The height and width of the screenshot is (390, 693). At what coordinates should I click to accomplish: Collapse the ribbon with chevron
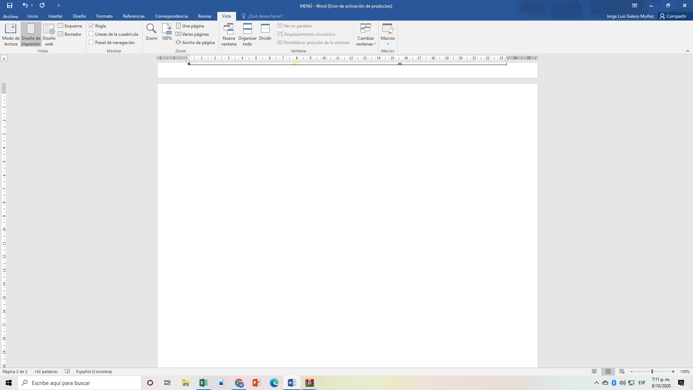click(x=688, y=51)
